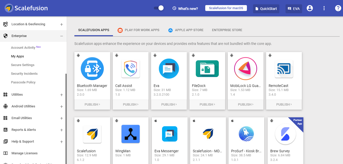This screenshot has height=164, width=343.
Task: Publish the FileDock app
Action: (207, 105)
